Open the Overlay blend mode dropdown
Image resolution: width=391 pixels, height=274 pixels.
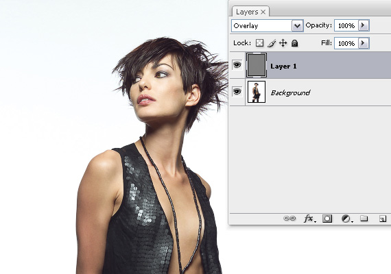(x=297, y=25)
